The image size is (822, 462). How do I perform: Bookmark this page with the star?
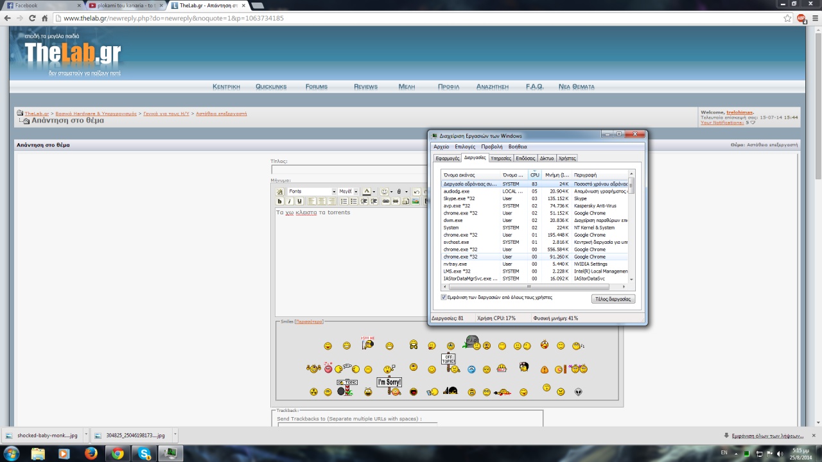coord(787,18)
